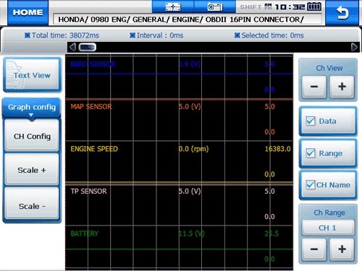Toggle the Range checkbox
The width and height of the screenshot is (362, 271).
311,153
